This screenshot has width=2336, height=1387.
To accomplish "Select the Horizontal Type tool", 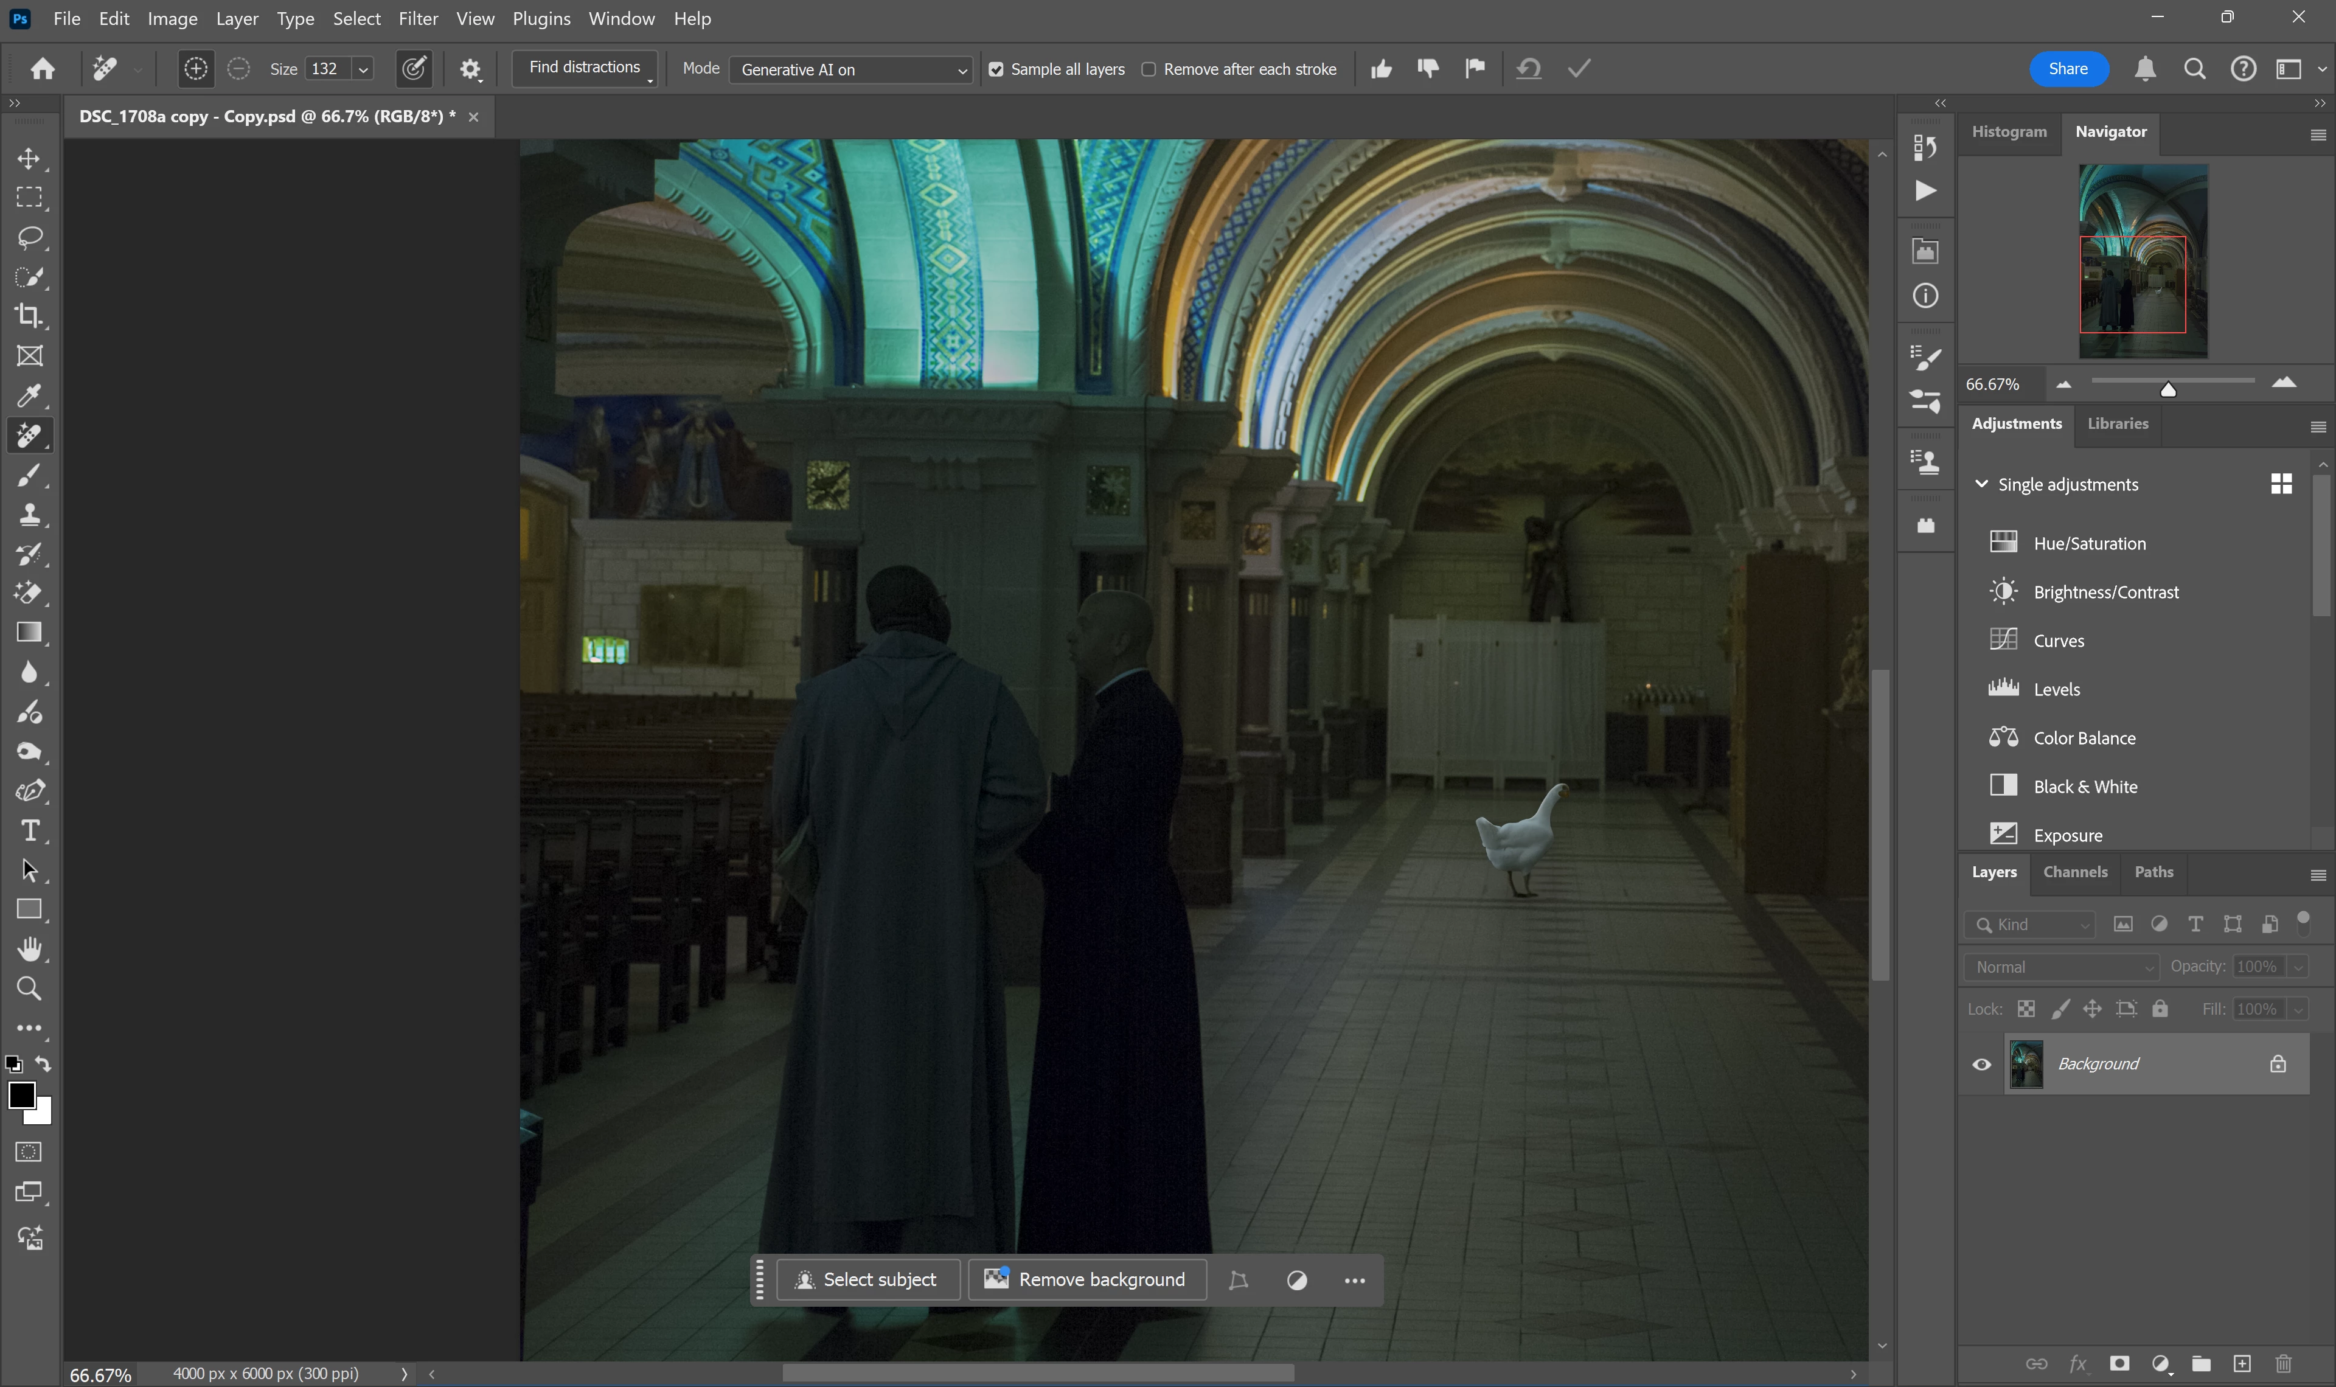I will 29,830.
